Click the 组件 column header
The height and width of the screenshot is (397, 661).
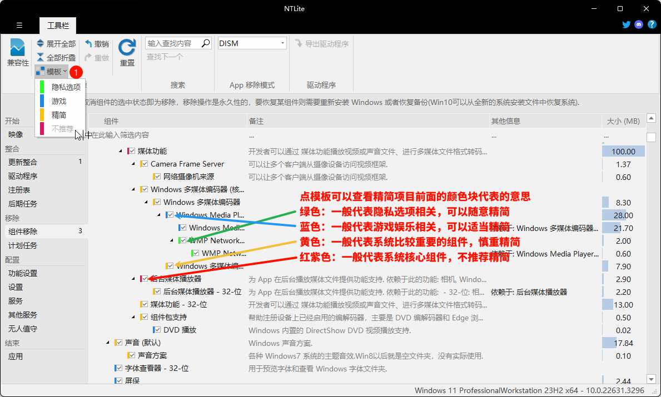point(168,121)
